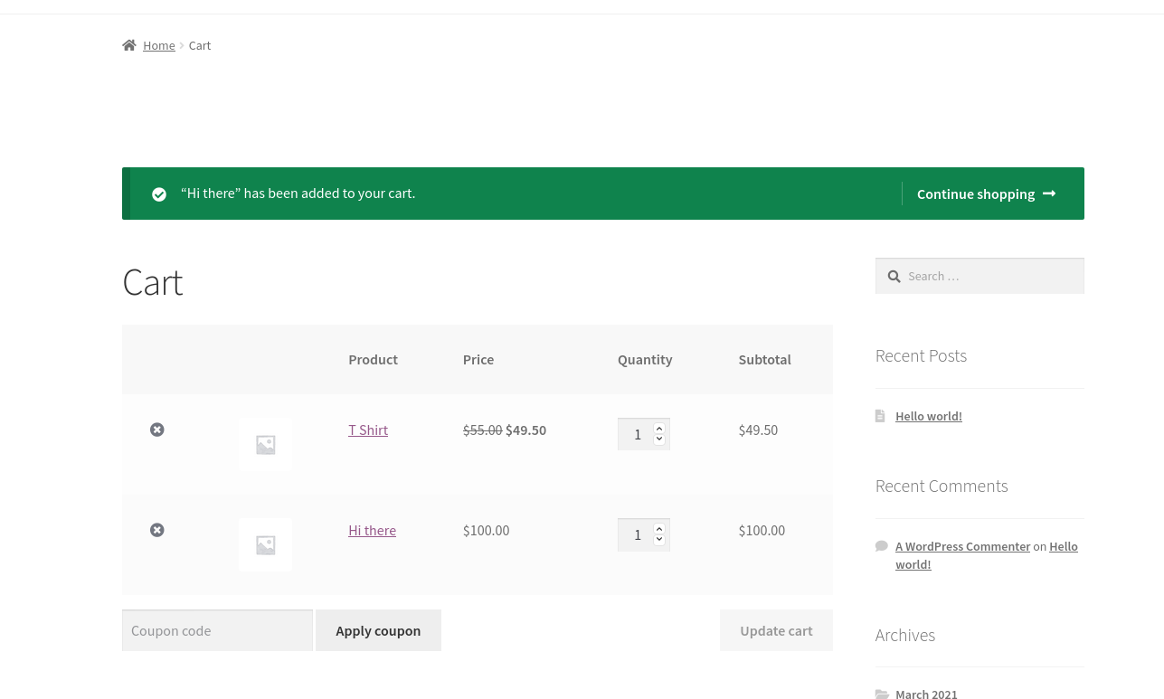Image resolution: width=1164 pixels, height=699 pixels.
Task: Remove T Shirt from the cart
Action: point(157,430)
